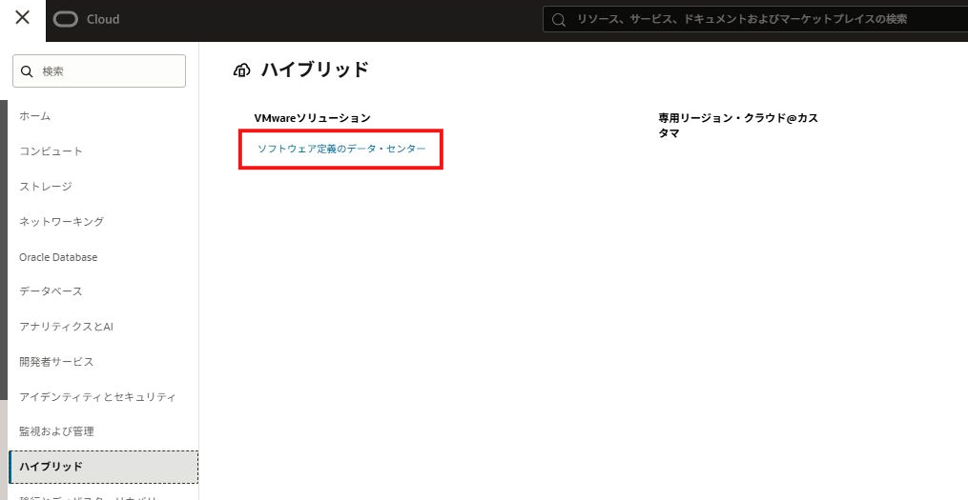
Task: Select Oracle Database menu item
Action: 58,257
